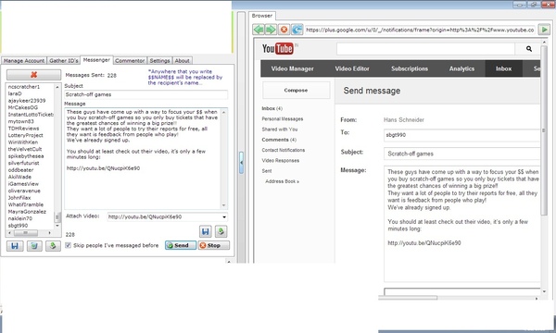The image size is (556, 333).
Task: Click the YouTube Message text area
Action: [461, 224]
